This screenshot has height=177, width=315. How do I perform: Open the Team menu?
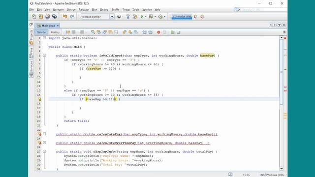pos(126,10)
